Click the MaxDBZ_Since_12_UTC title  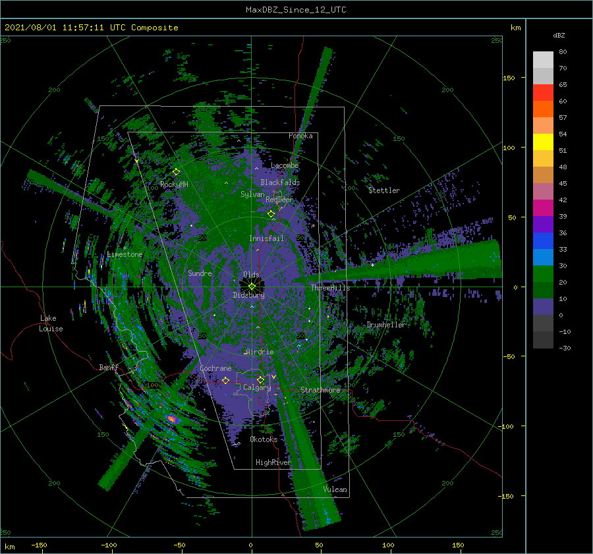coord(296,10)
